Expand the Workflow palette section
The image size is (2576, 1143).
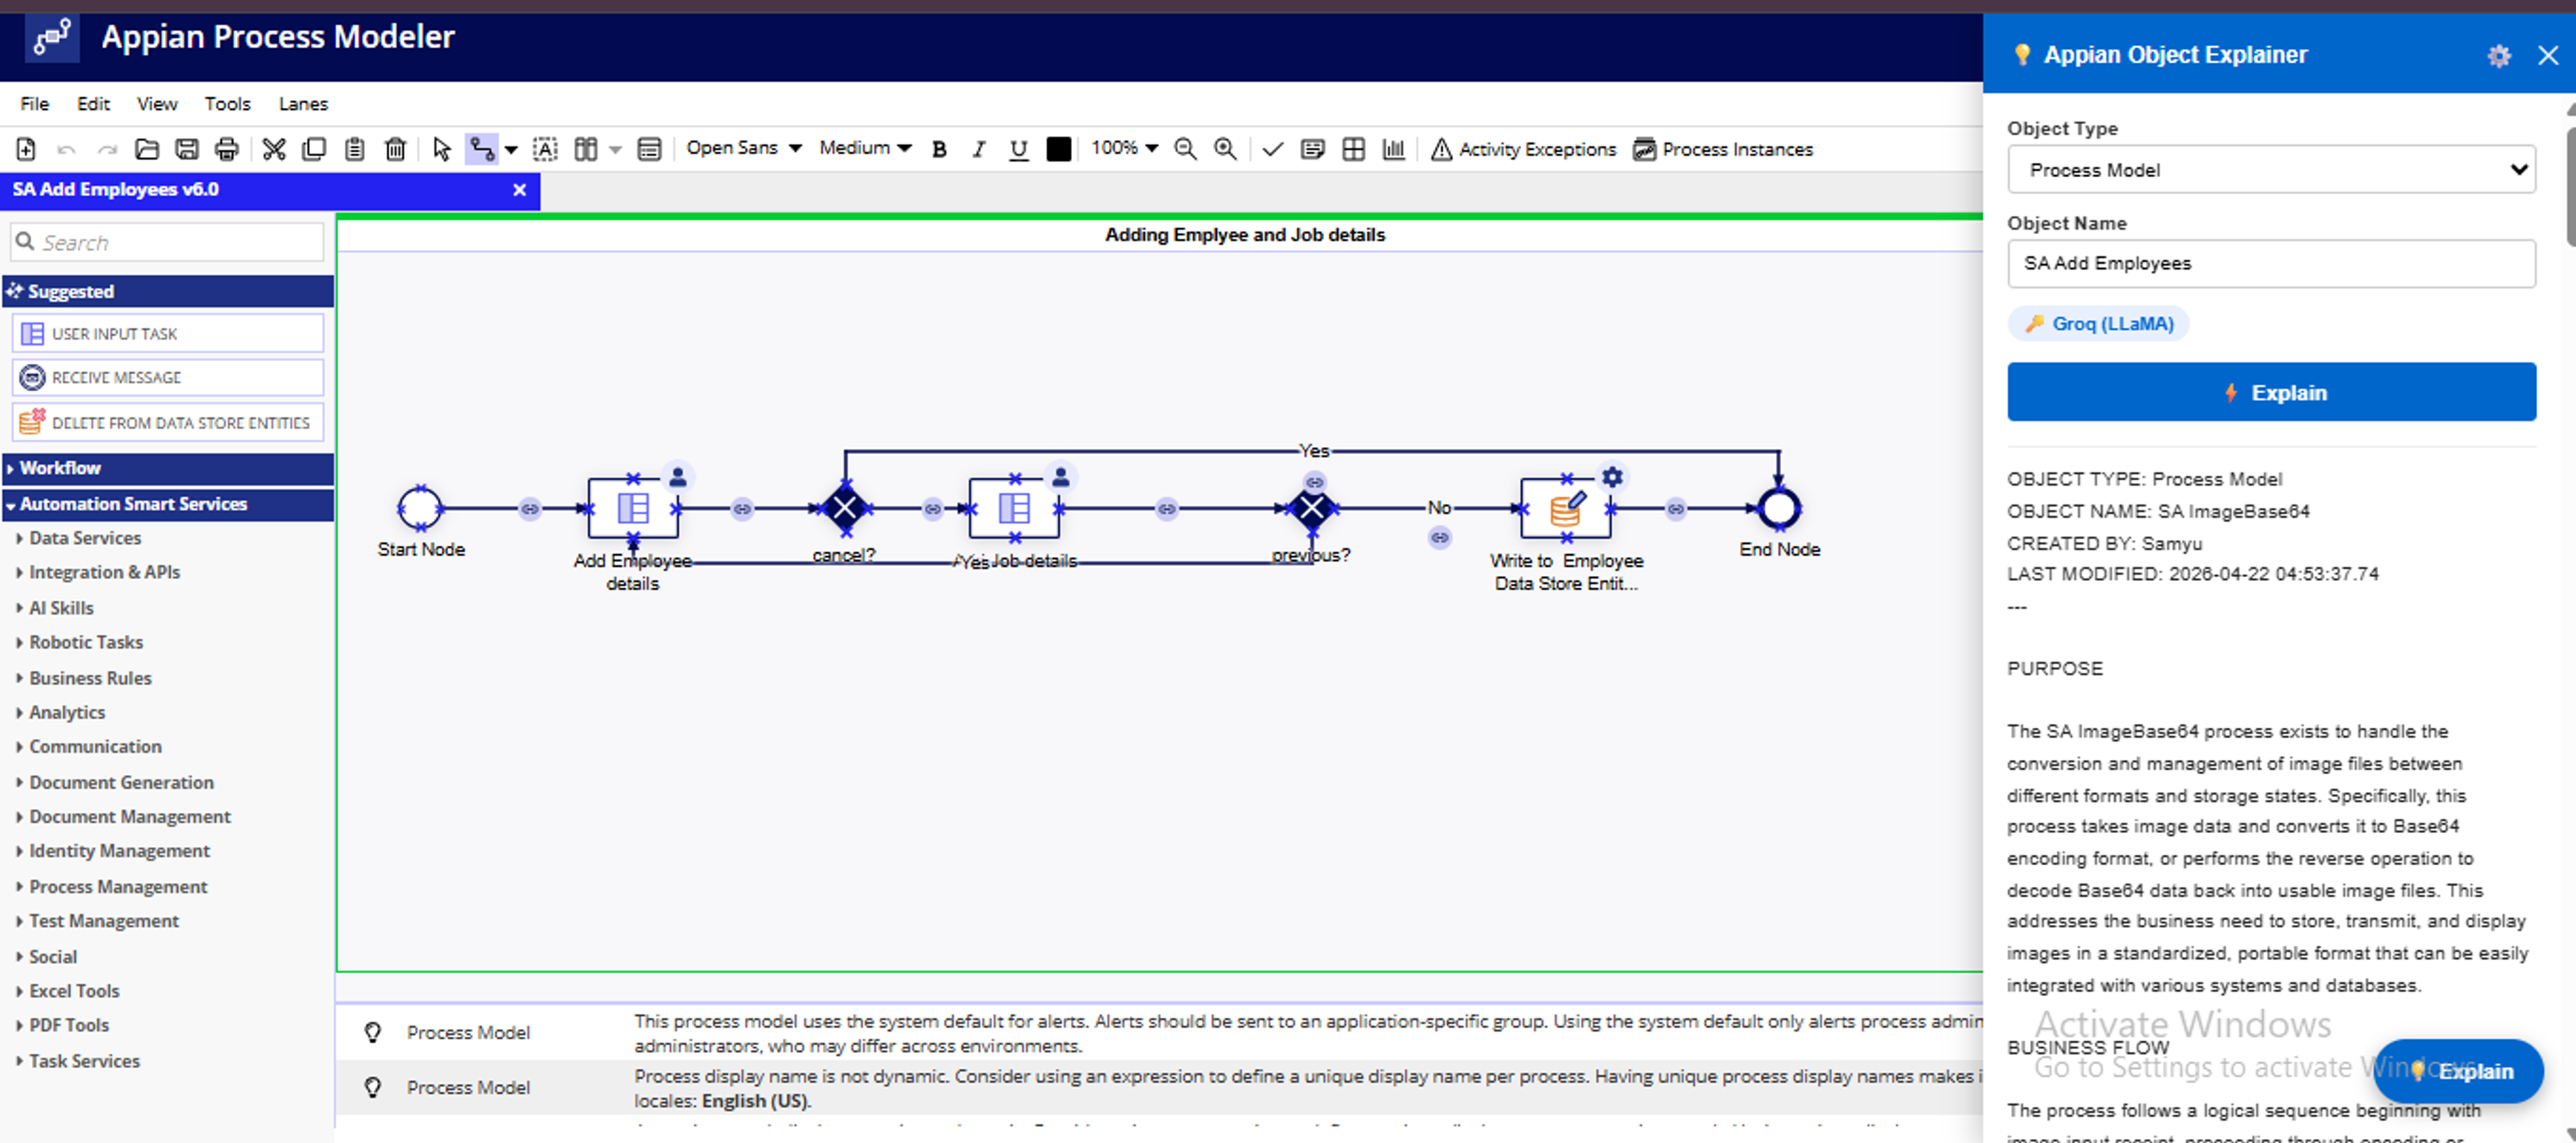[168, 468]
